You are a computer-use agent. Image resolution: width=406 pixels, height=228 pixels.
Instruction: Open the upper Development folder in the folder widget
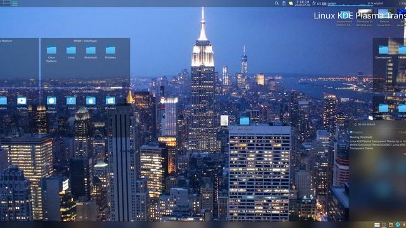click(x=383, y=49)
